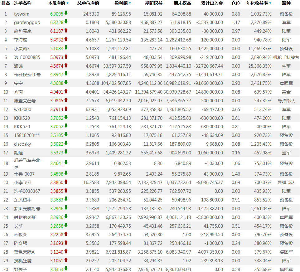
Task: Click 基金 category in 齐商 row
Action: coord(286,92)
